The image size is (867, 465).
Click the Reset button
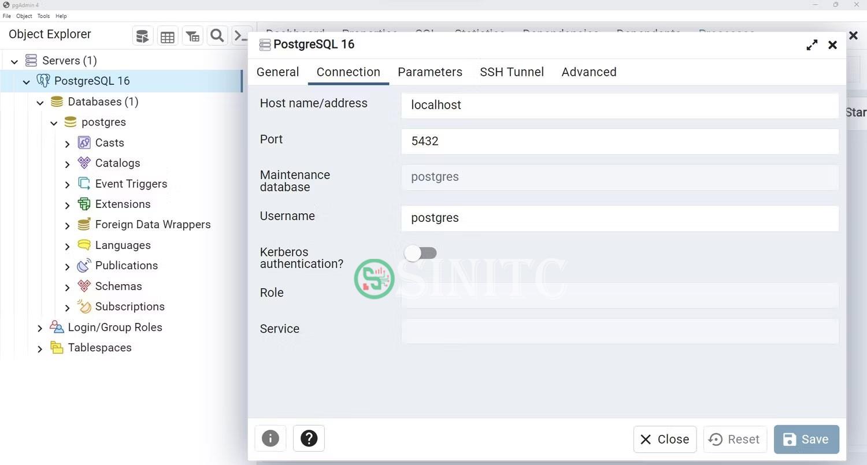[735, 439]
